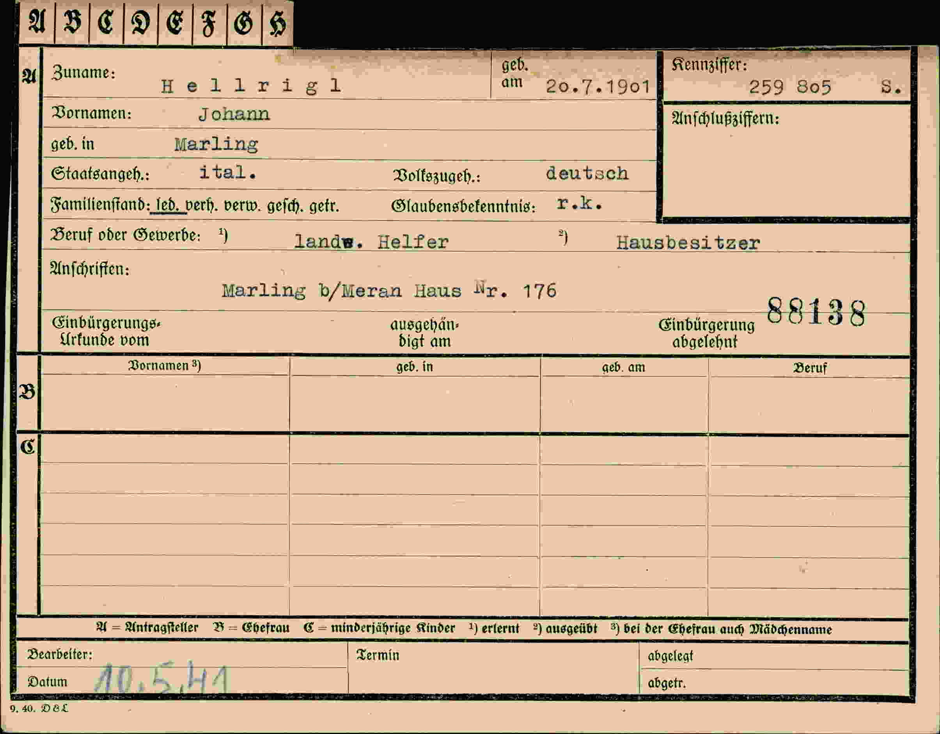940x734 pixels.
Task: Click the empty Vornamen cell in section B
Action: (x=165, y=403)
